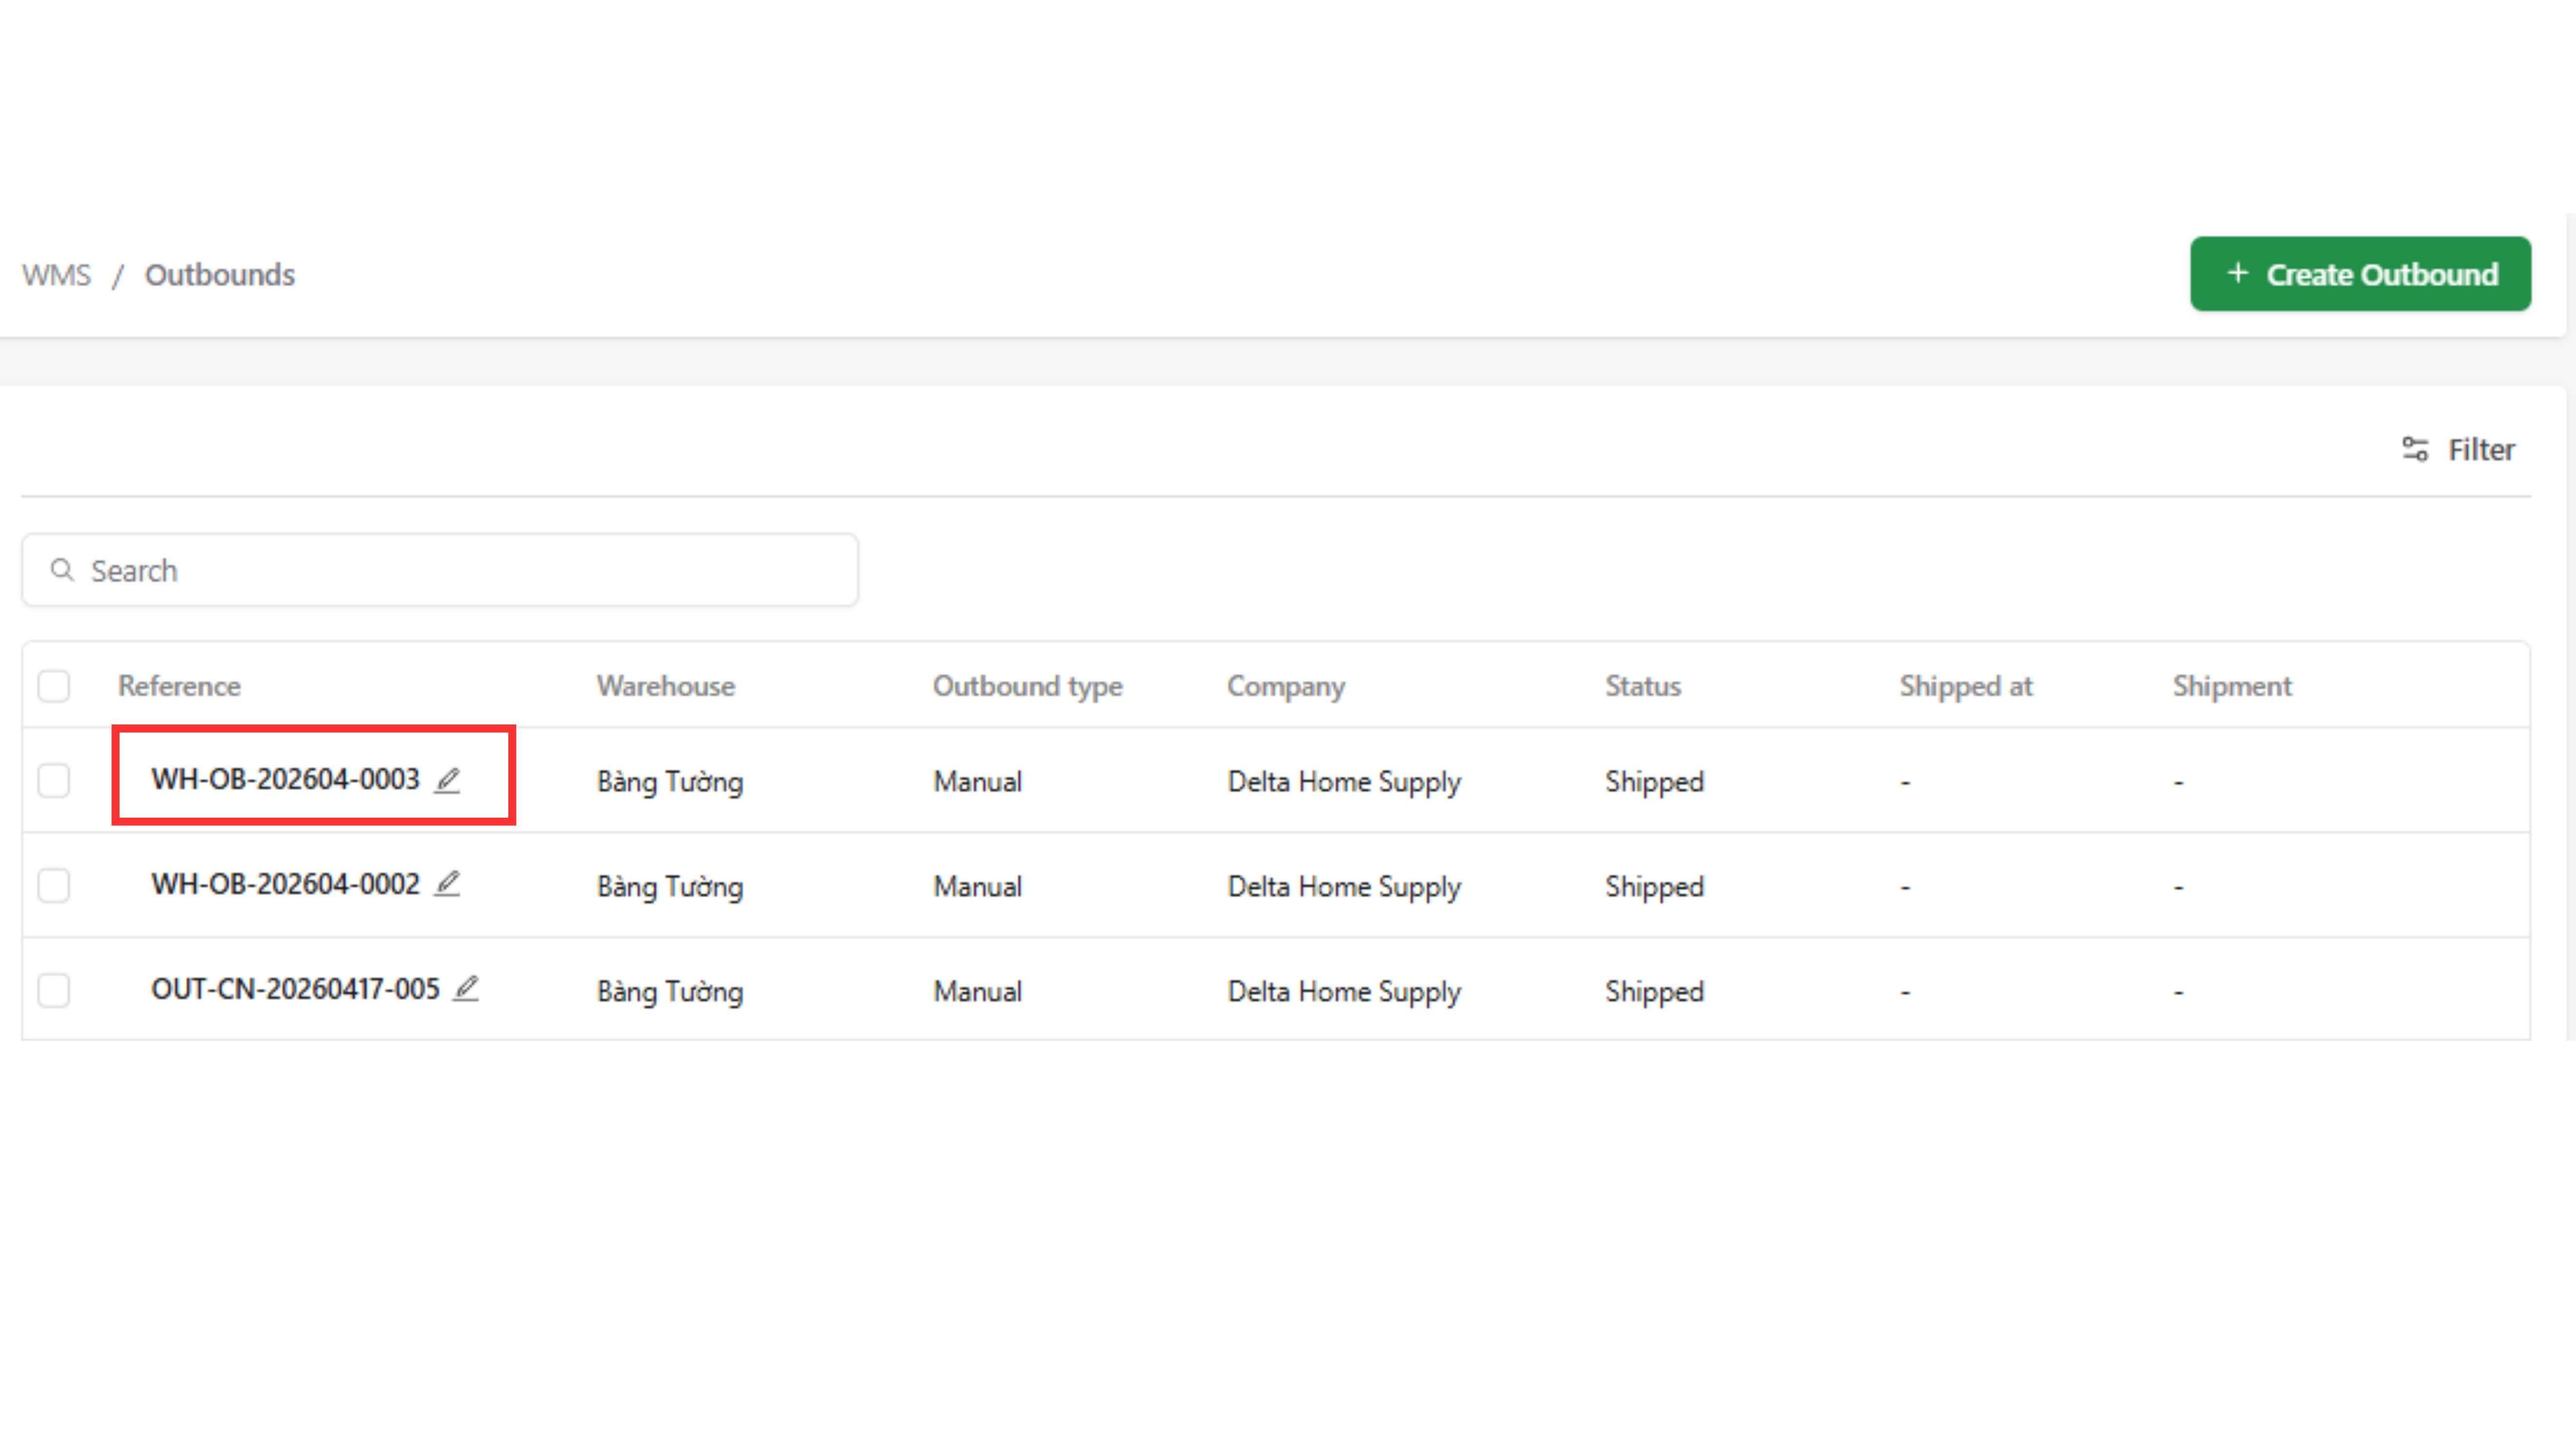Go to WMS breadcrumb
Viewport: 2576px width, 1449px height.
tap(56, 275)
